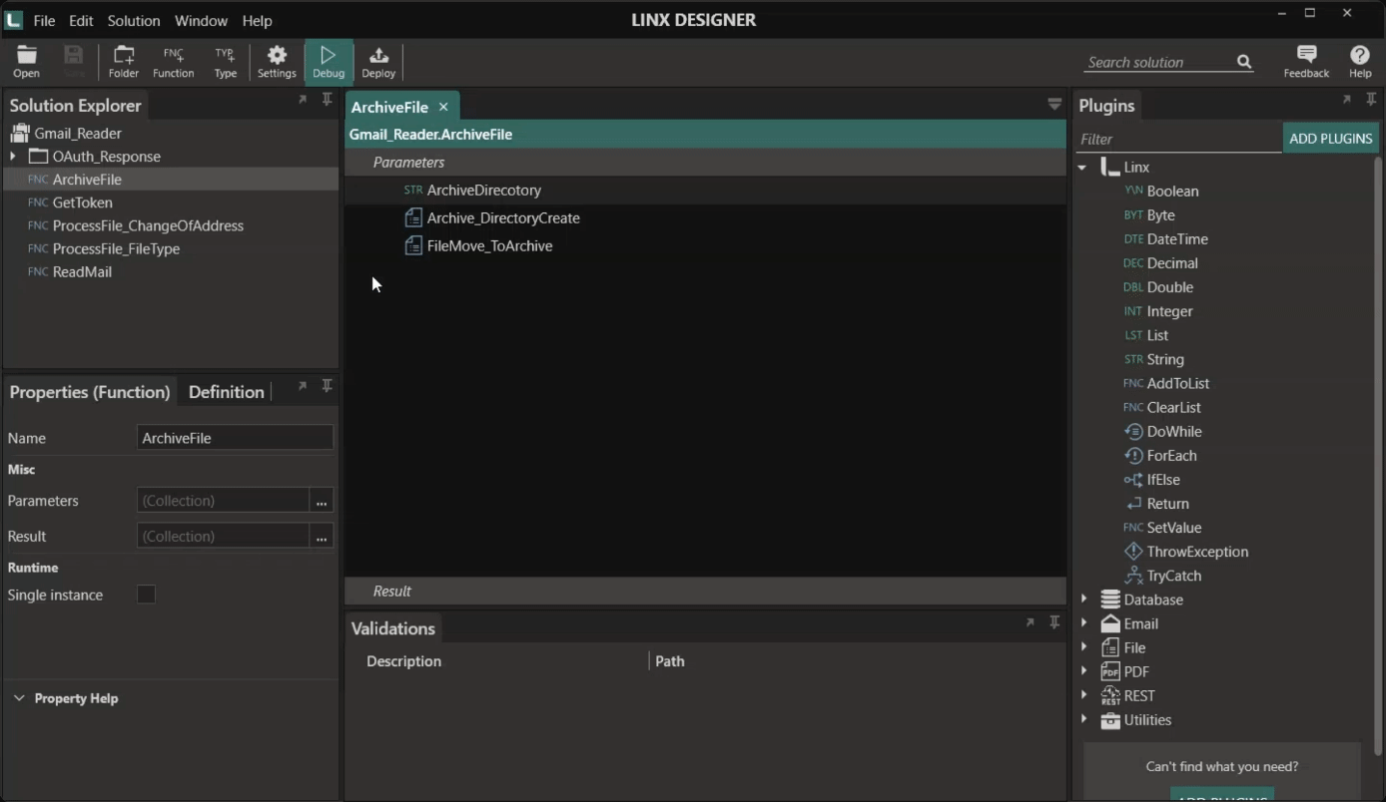Pin the Solution Explorer panel
Viewport: 1386px width, 802px height.
point(327,100)
